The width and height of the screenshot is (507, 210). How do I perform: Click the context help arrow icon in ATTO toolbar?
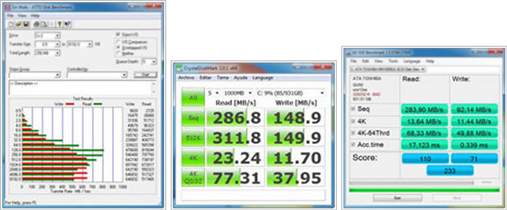(x=67, y=24)
